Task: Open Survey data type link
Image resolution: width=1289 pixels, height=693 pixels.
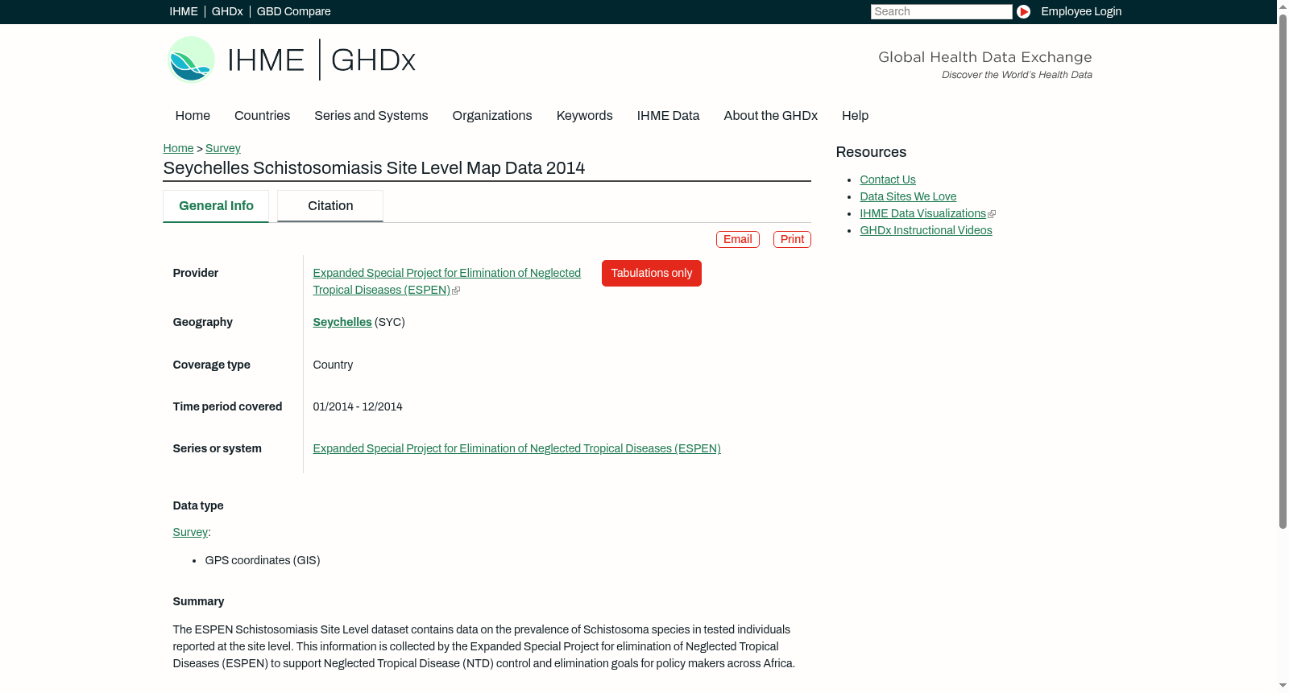Action: tap(190, 532)
